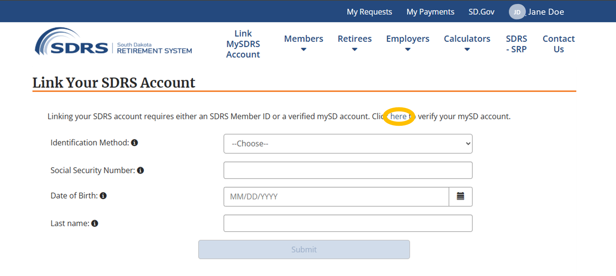Click the 'here' verification link

(x=398, y=116)
